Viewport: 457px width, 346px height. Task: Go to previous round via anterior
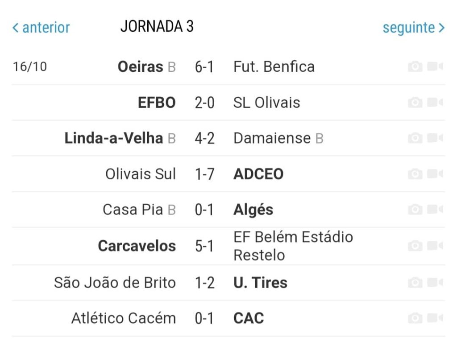coord(41,28)
